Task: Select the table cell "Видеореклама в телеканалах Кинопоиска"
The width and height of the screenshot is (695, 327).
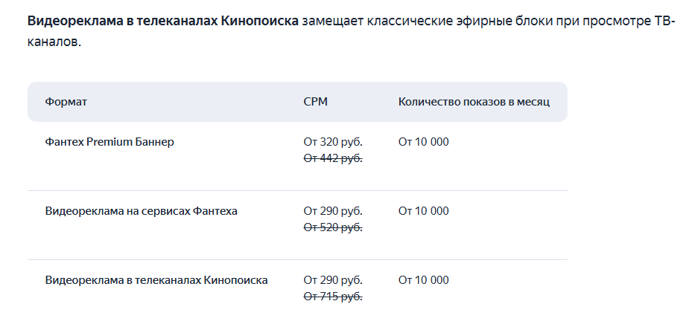Action: click(156, 280)
